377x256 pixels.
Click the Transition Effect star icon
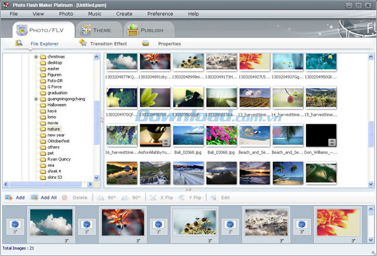[x=83, y=43]
